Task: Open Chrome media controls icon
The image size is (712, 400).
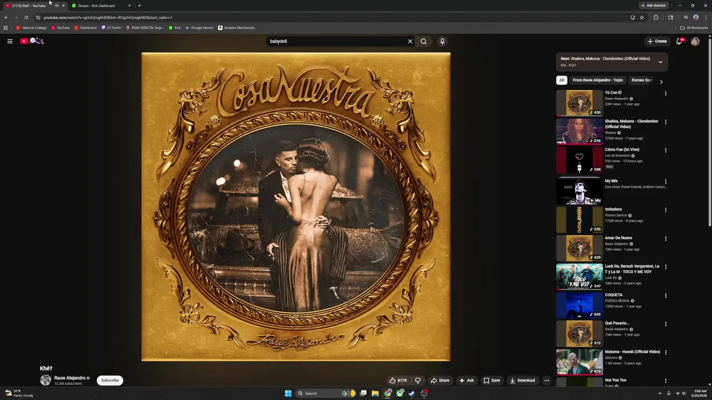Action: (685, 17)
